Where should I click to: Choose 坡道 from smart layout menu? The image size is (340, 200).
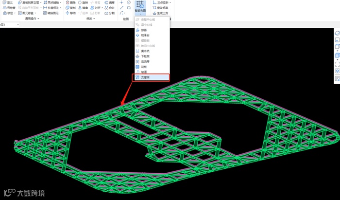(x=152, y=72)
